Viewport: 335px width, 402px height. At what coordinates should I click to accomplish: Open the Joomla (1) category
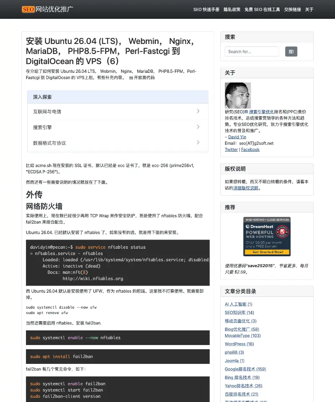point(234,361)
